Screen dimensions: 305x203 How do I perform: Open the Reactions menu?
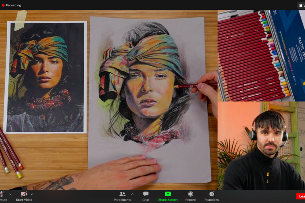point(212,194)
